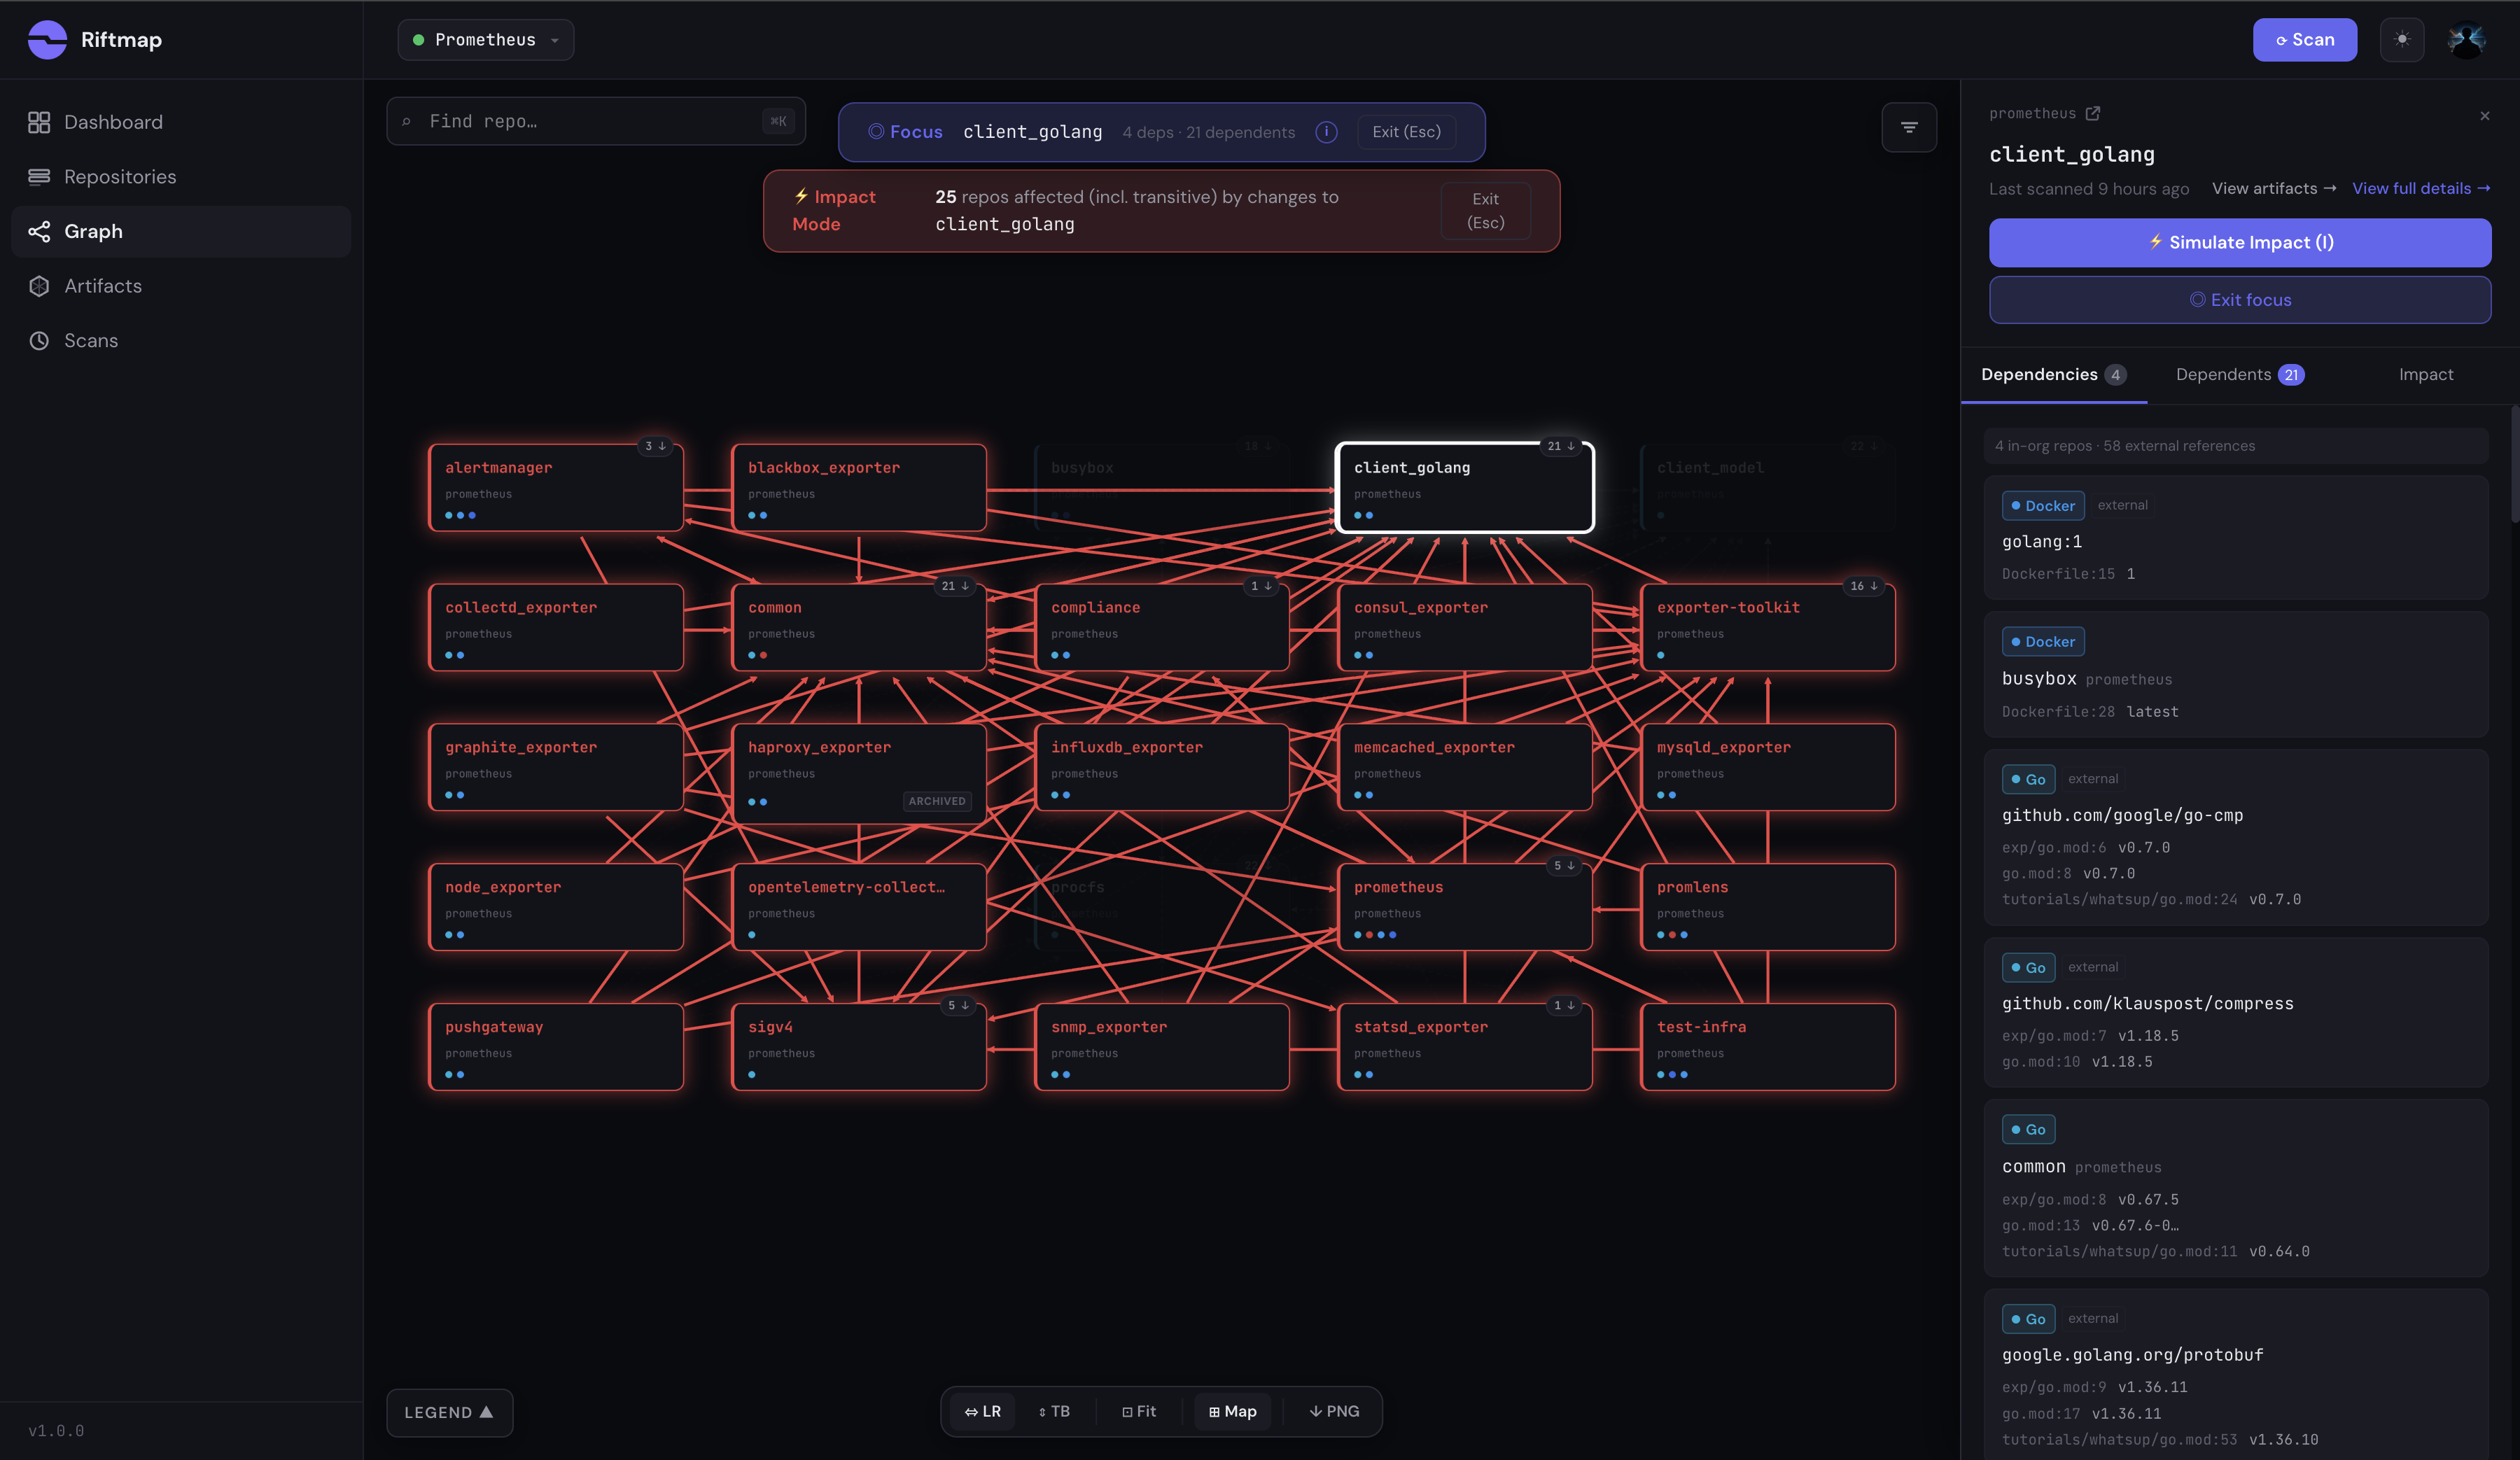Click the ARCHIVED badge on haproxy_exporter
Image resolution: width=2520 pixels, height=1460 pixels.
[x=937, y=802]
